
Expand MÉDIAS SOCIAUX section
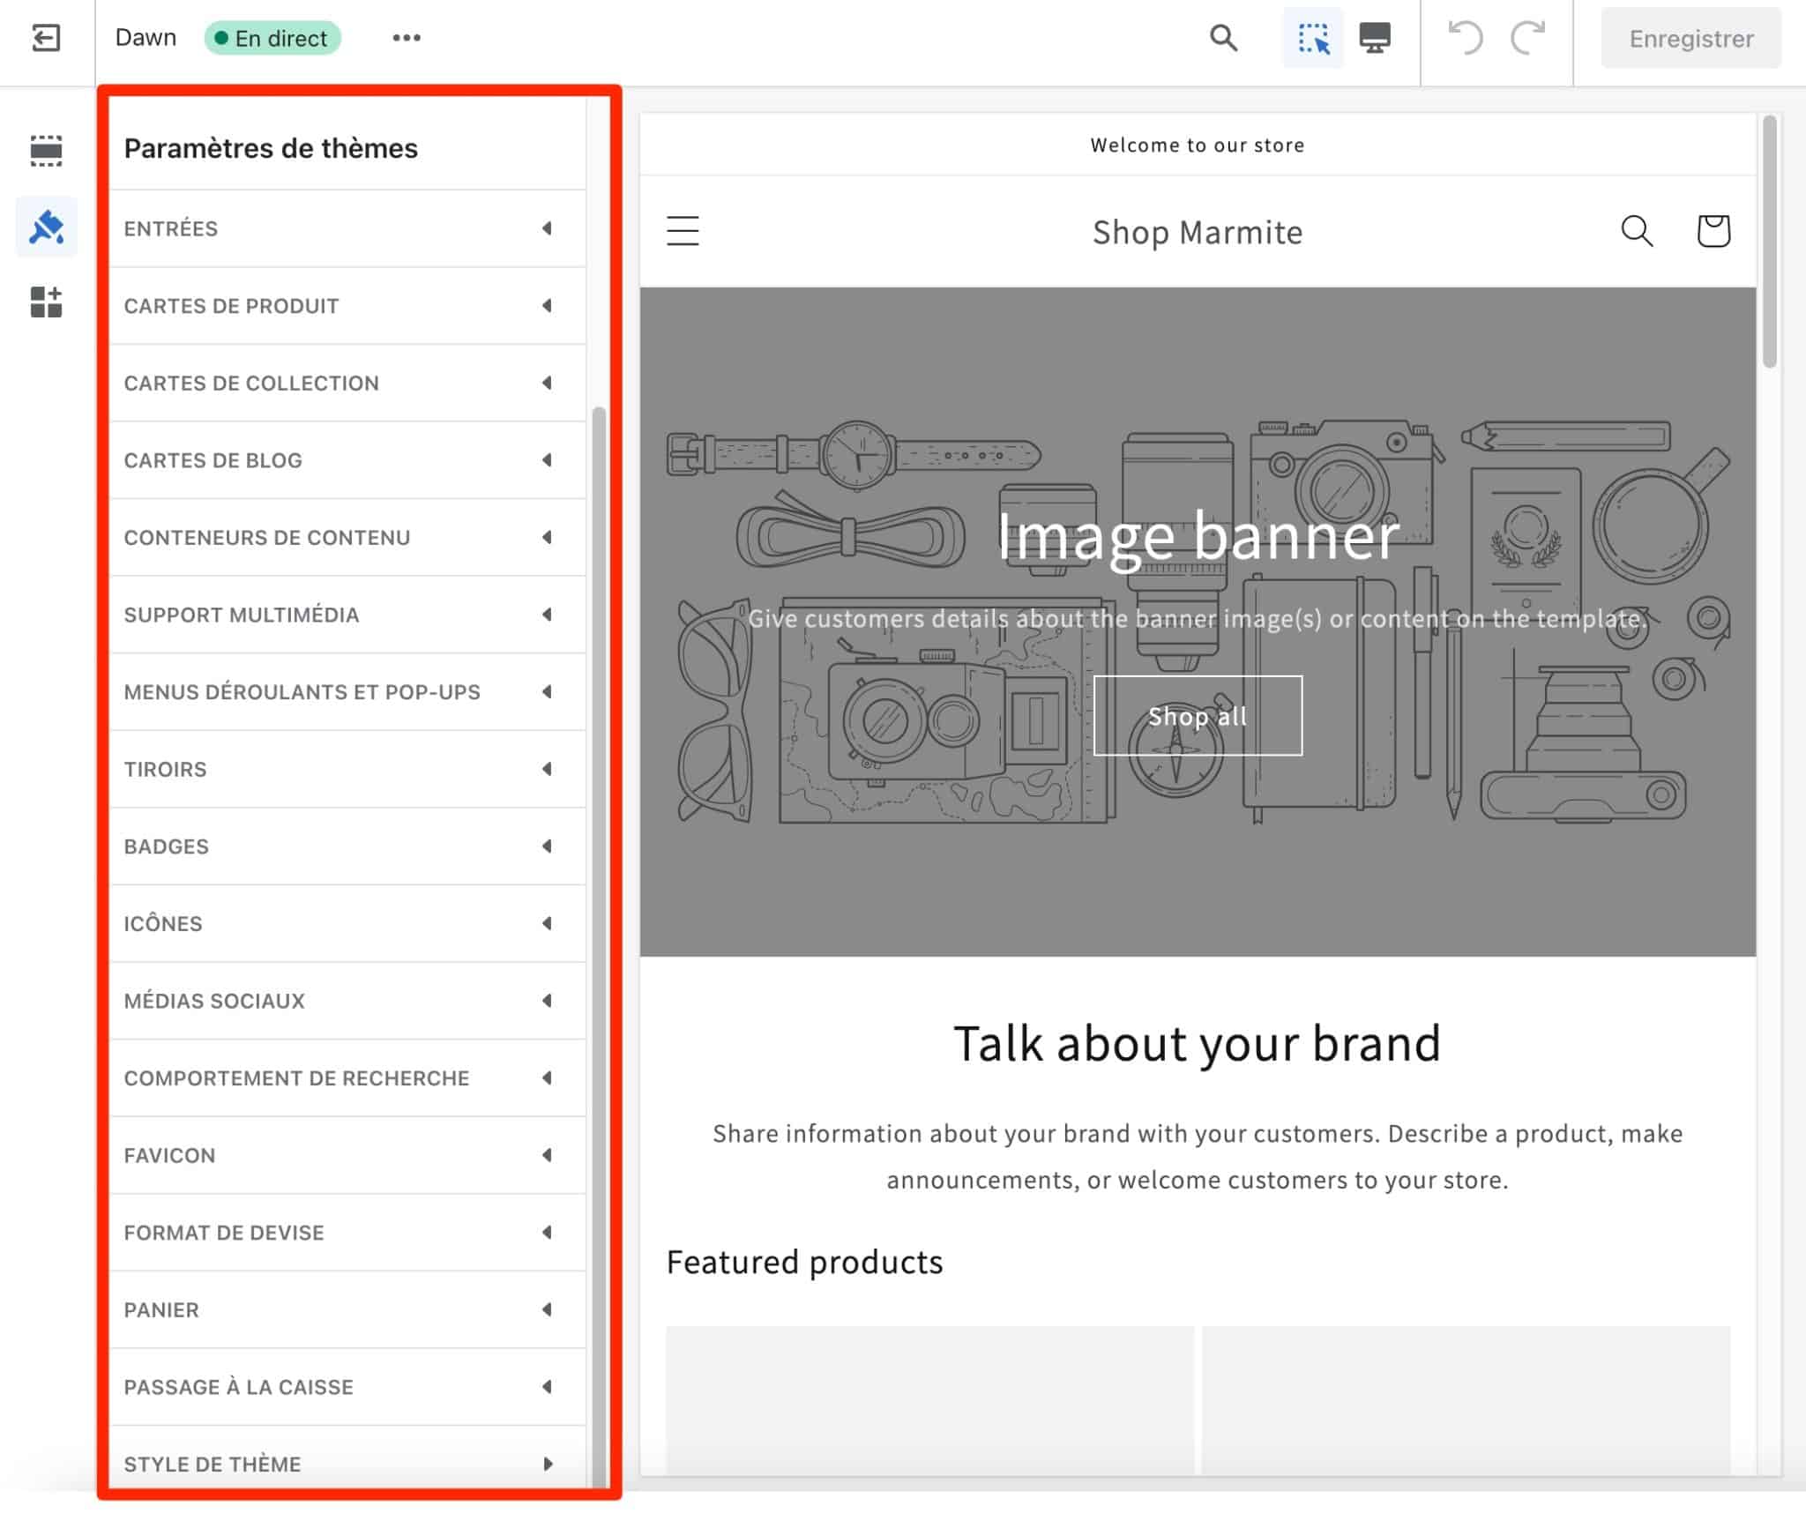[347, 1001]
